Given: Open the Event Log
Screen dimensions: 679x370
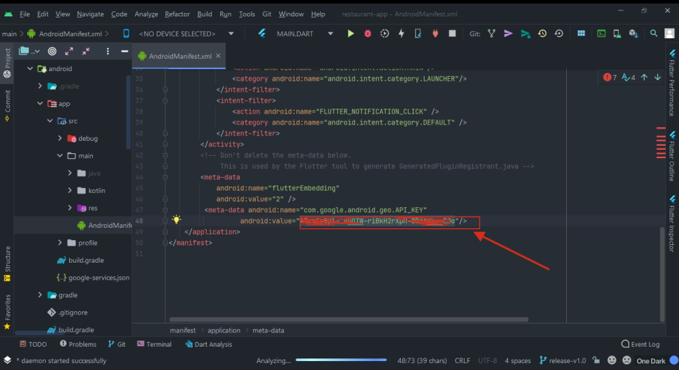Looking at the screenshot, I should pyautogui.click(x=641, y=344).
